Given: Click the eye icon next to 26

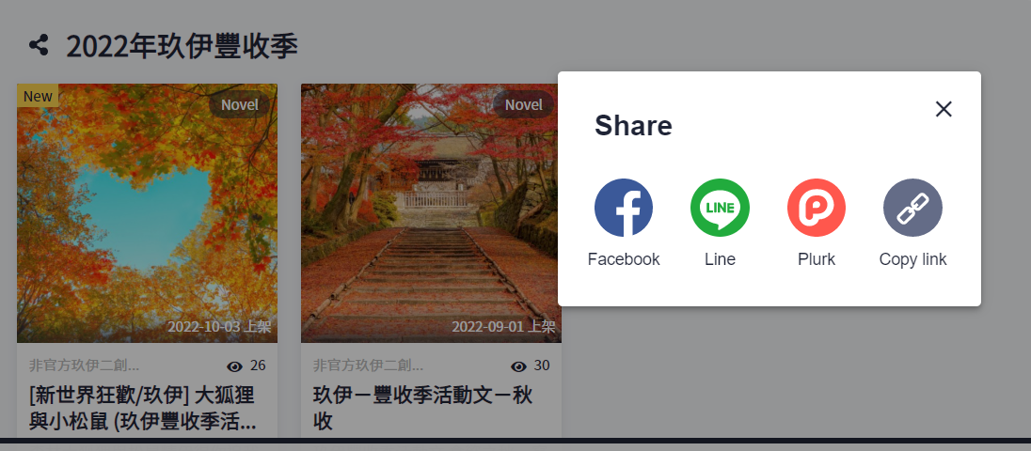Looking at the screenshot, I should (x=234, y=366).
